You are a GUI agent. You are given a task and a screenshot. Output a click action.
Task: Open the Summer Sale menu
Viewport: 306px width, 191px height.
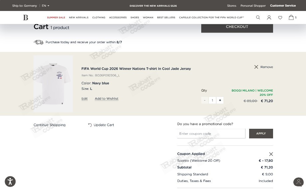pos(56,17)
